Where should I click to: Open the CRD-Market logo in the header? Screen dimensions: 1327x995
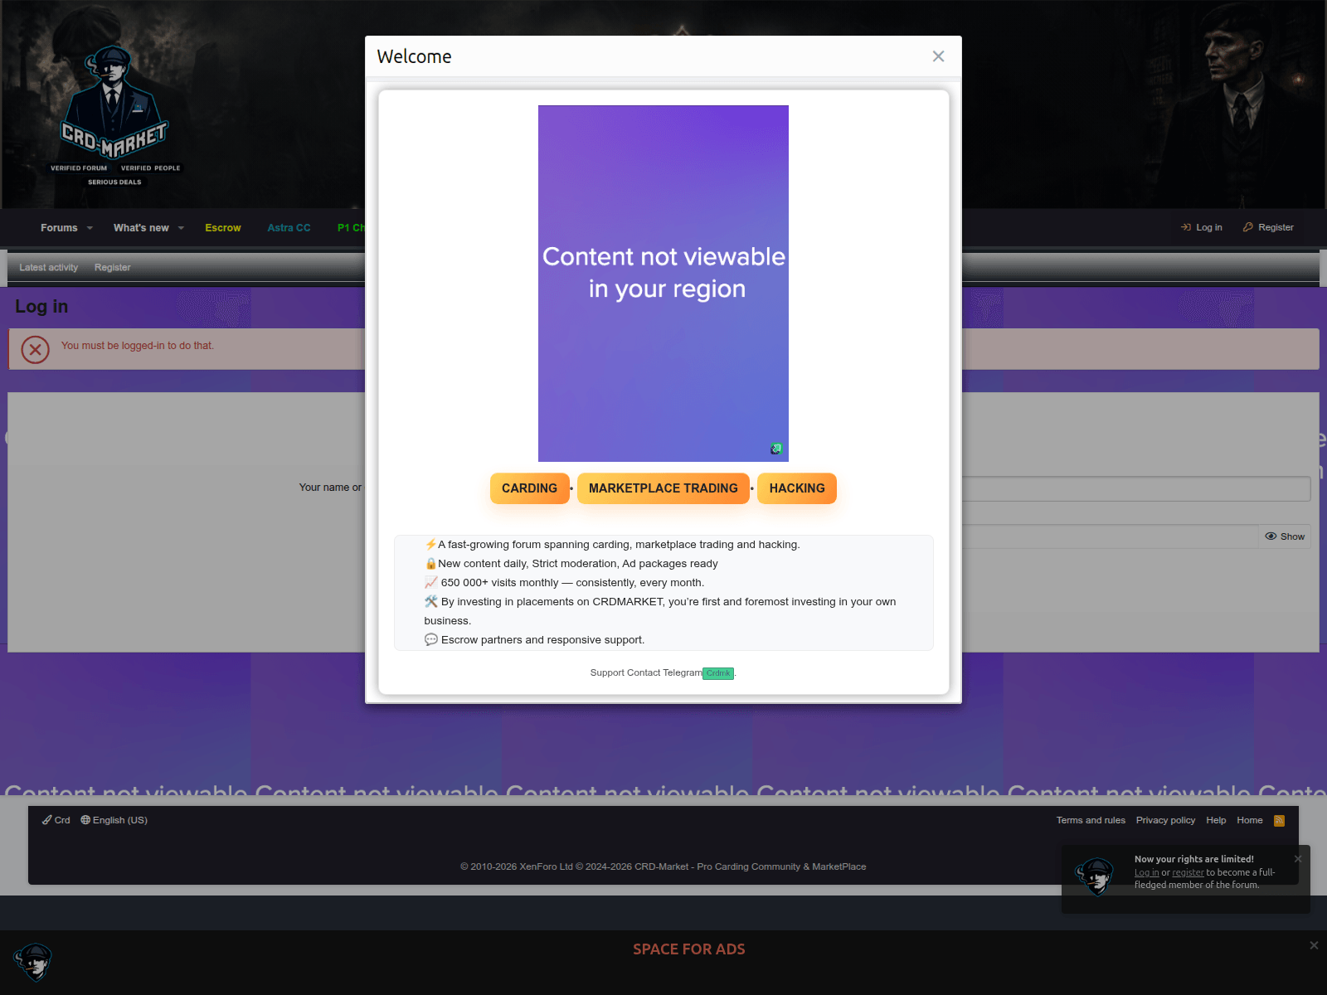[x=115, y=116]
